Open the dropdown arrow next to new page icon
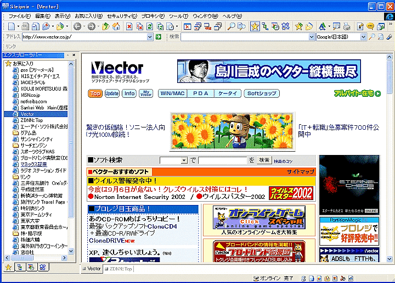The width and height of the screenshot is (395, 283). [x=18, y=26]
